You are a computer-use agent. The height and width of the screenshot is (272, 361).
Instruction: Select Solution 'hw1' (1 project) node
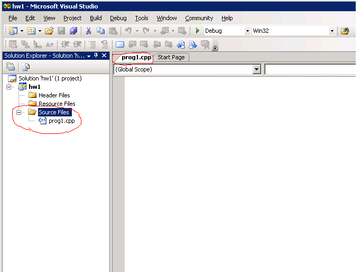click(50, 78)
